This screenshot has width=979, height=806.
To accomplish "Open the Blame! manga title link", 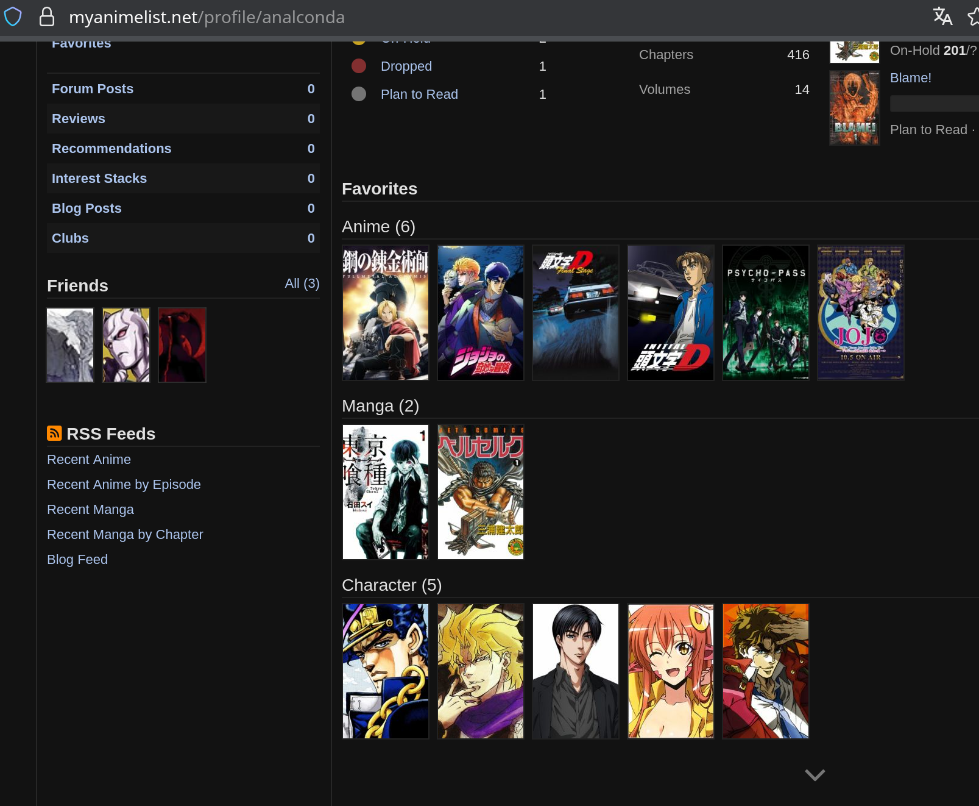I will click(x=910, y=78).
